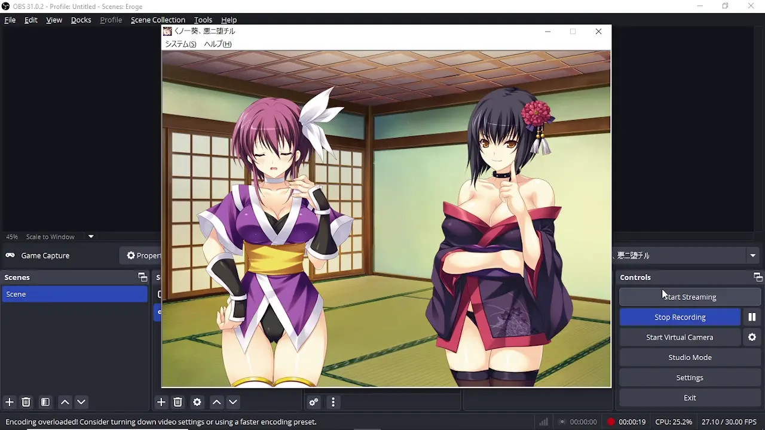Add a new source with plus icon
Image resolution: width=765 pixels, height=430 pixels.
(x=161, y=402)
